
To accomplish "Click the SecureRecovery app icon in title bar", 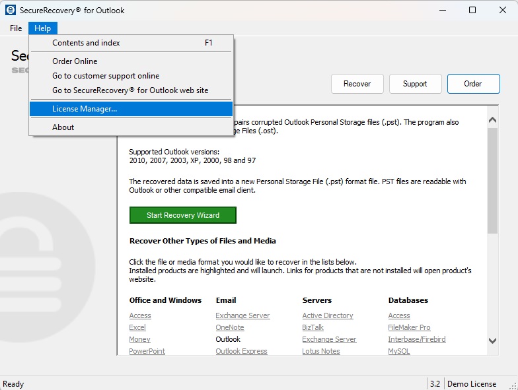I will click(11, 10).
